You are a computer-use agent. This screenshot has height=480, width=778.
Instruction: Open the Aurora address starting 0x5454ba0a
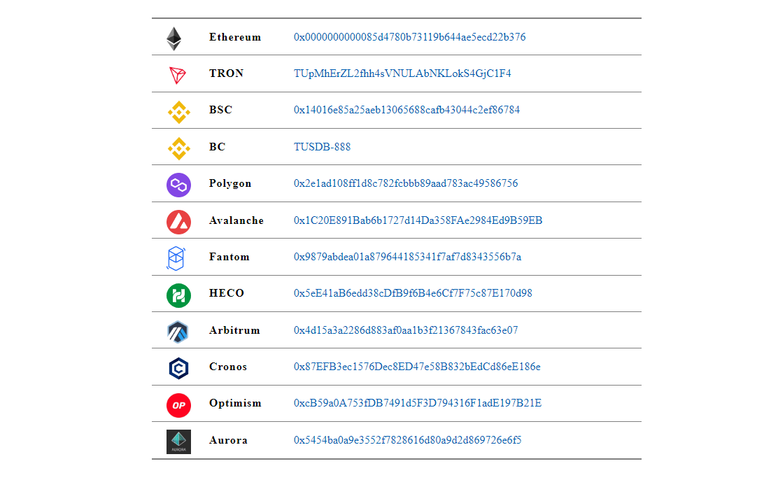407,440
